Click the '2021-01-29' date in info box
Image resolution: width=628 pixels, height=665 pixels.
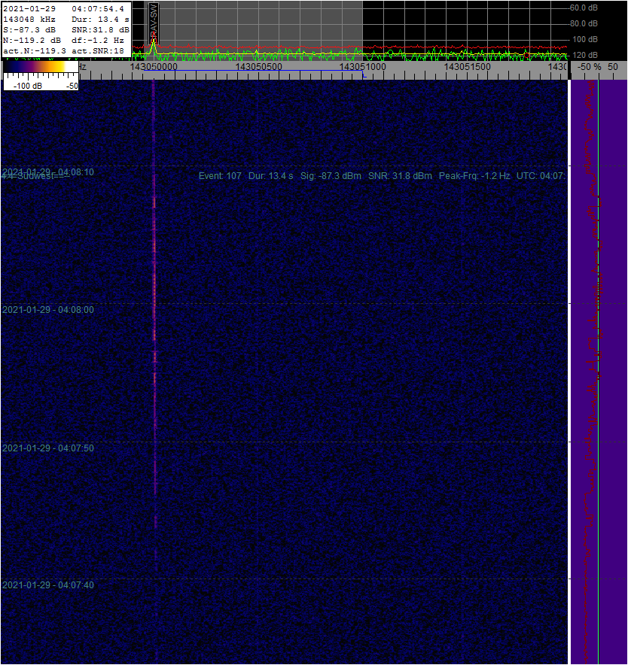coord(29,8)
